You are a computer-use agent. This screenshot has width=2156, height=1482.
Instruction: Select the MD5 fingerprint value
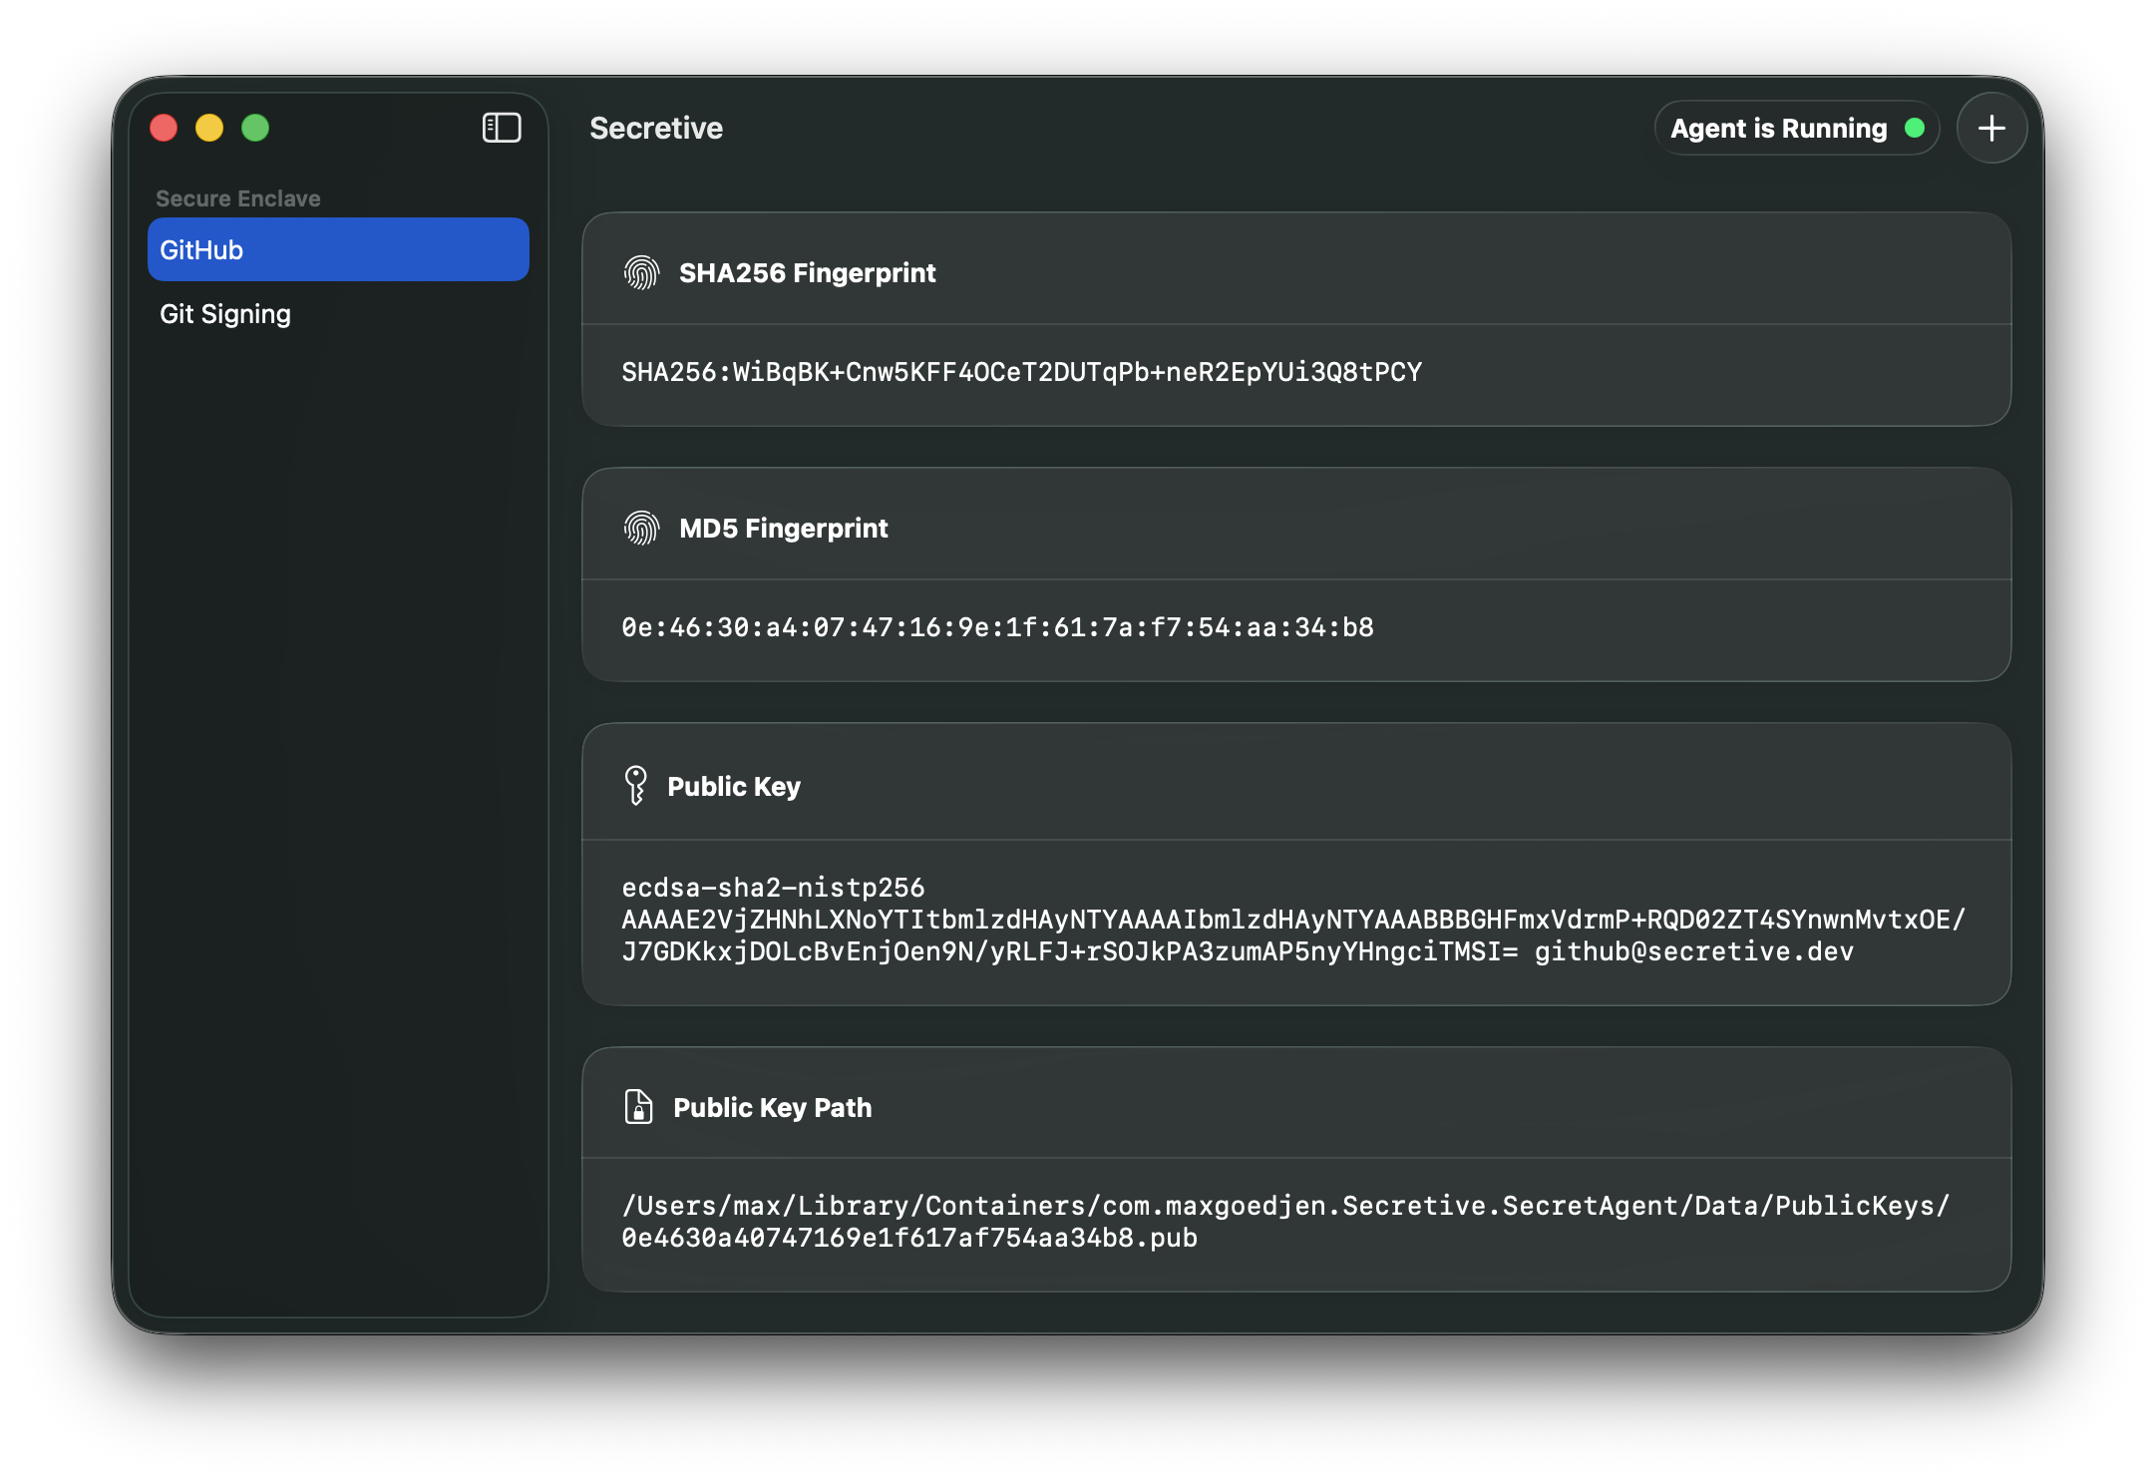coord(997,627)
